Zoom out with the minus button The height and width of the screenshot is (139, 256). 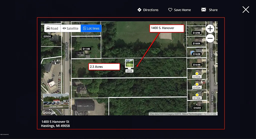click(210, 38)
